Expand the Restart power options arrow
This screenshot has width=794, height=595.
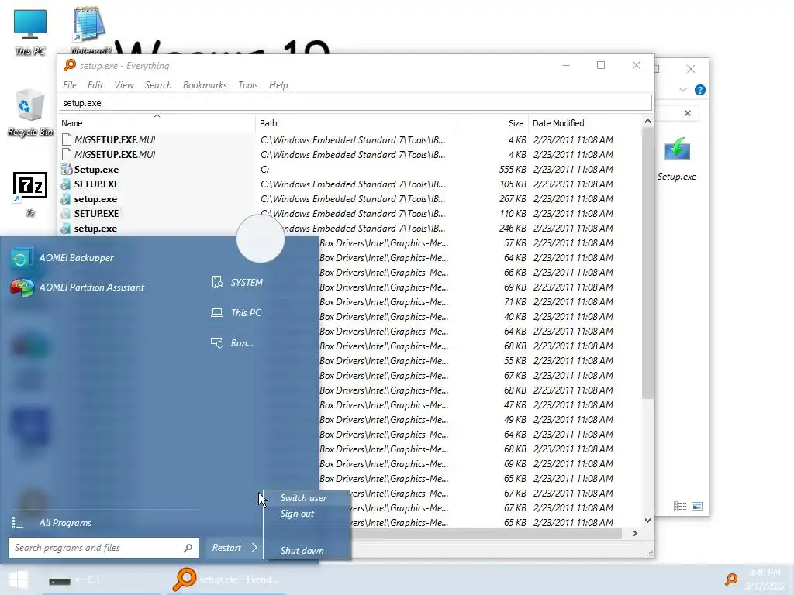(x=254, y=548)
